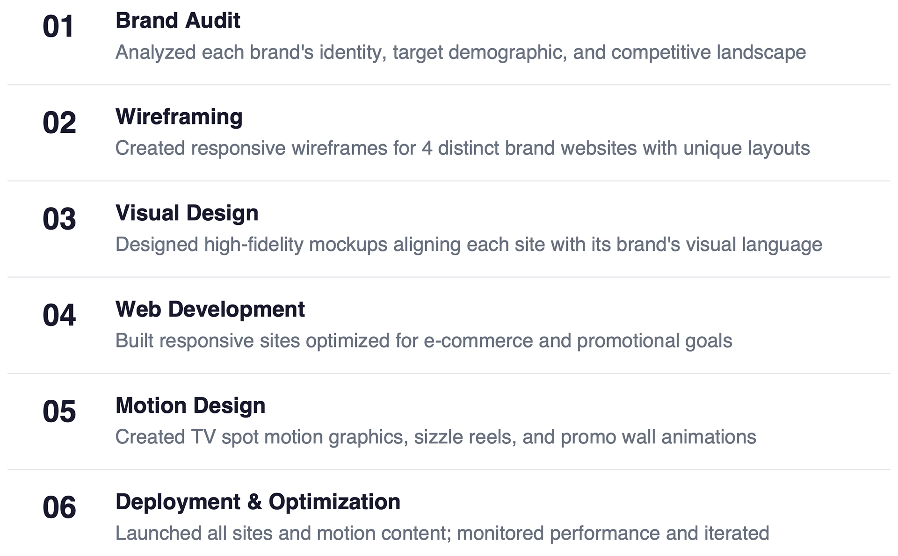Click the step number 03

[x=59, y=219]
